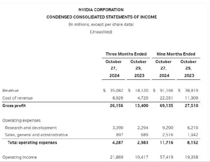The height and width of the screenshot is (162, 210).
Task: Click the (Unaudited) note text
Action: coord(101,32)
